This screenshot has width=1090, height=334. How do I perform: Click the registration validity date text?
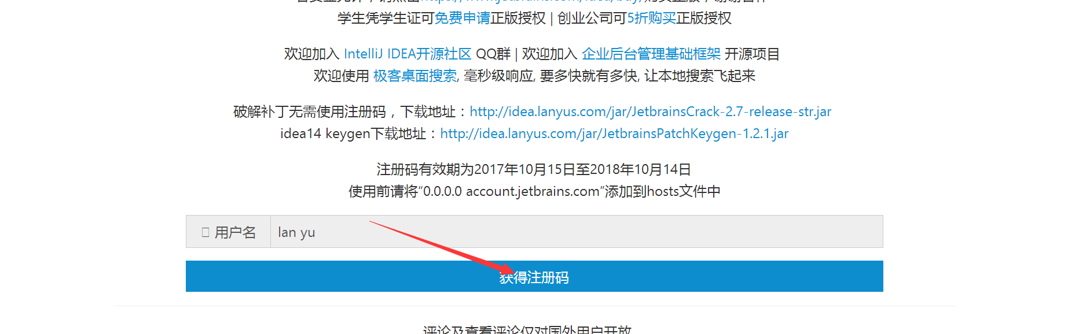534,169
